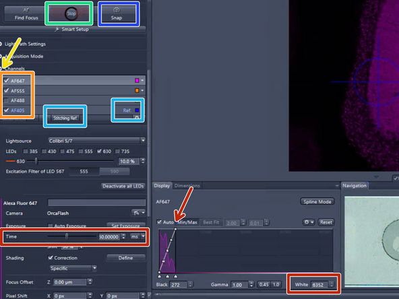Viewport: 399px width, 299px height.
Task: Apply Min/Max histogram scaling
Action: pyautogui.click(x=187, y=222)
